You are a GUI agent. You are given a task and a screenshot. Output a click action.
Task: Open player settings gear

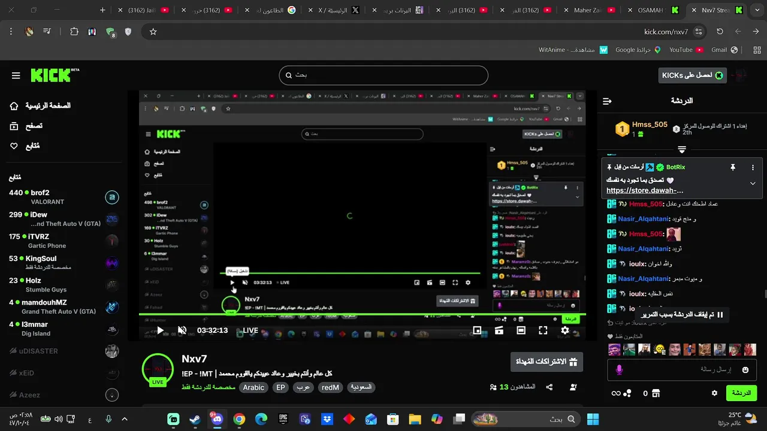coord(565,330)
